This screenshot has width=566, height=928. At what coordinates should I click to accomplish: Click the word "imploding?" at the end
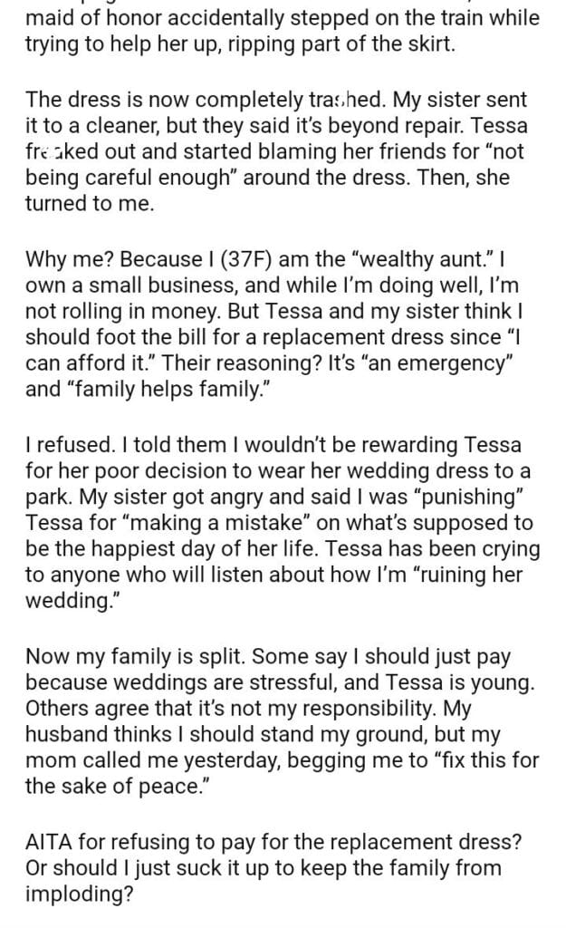click(73, 889)
